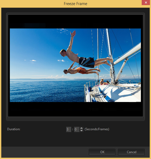Select the seconds field showing 3
The height and width of the screenshot is (159, 151).
click(x=69, y=129)
